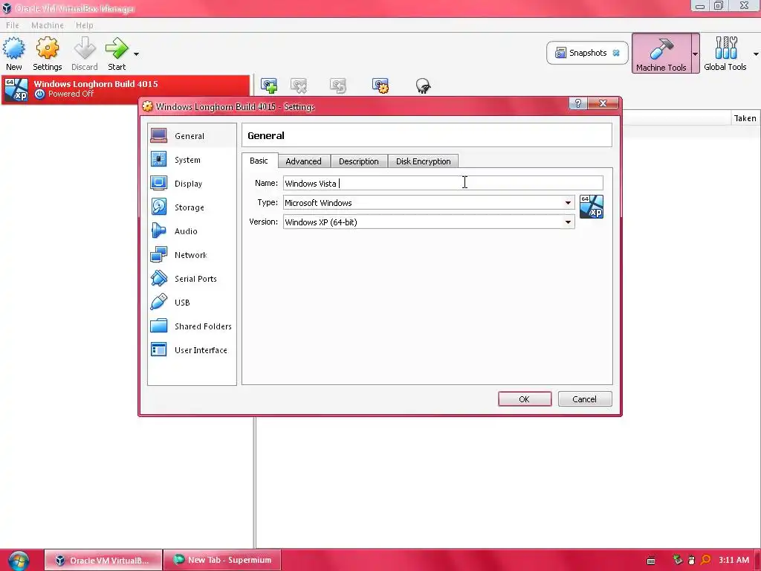
Task: Open the Type dropdown (Microsoft Windows)
Action: click(x=429, y=202)
